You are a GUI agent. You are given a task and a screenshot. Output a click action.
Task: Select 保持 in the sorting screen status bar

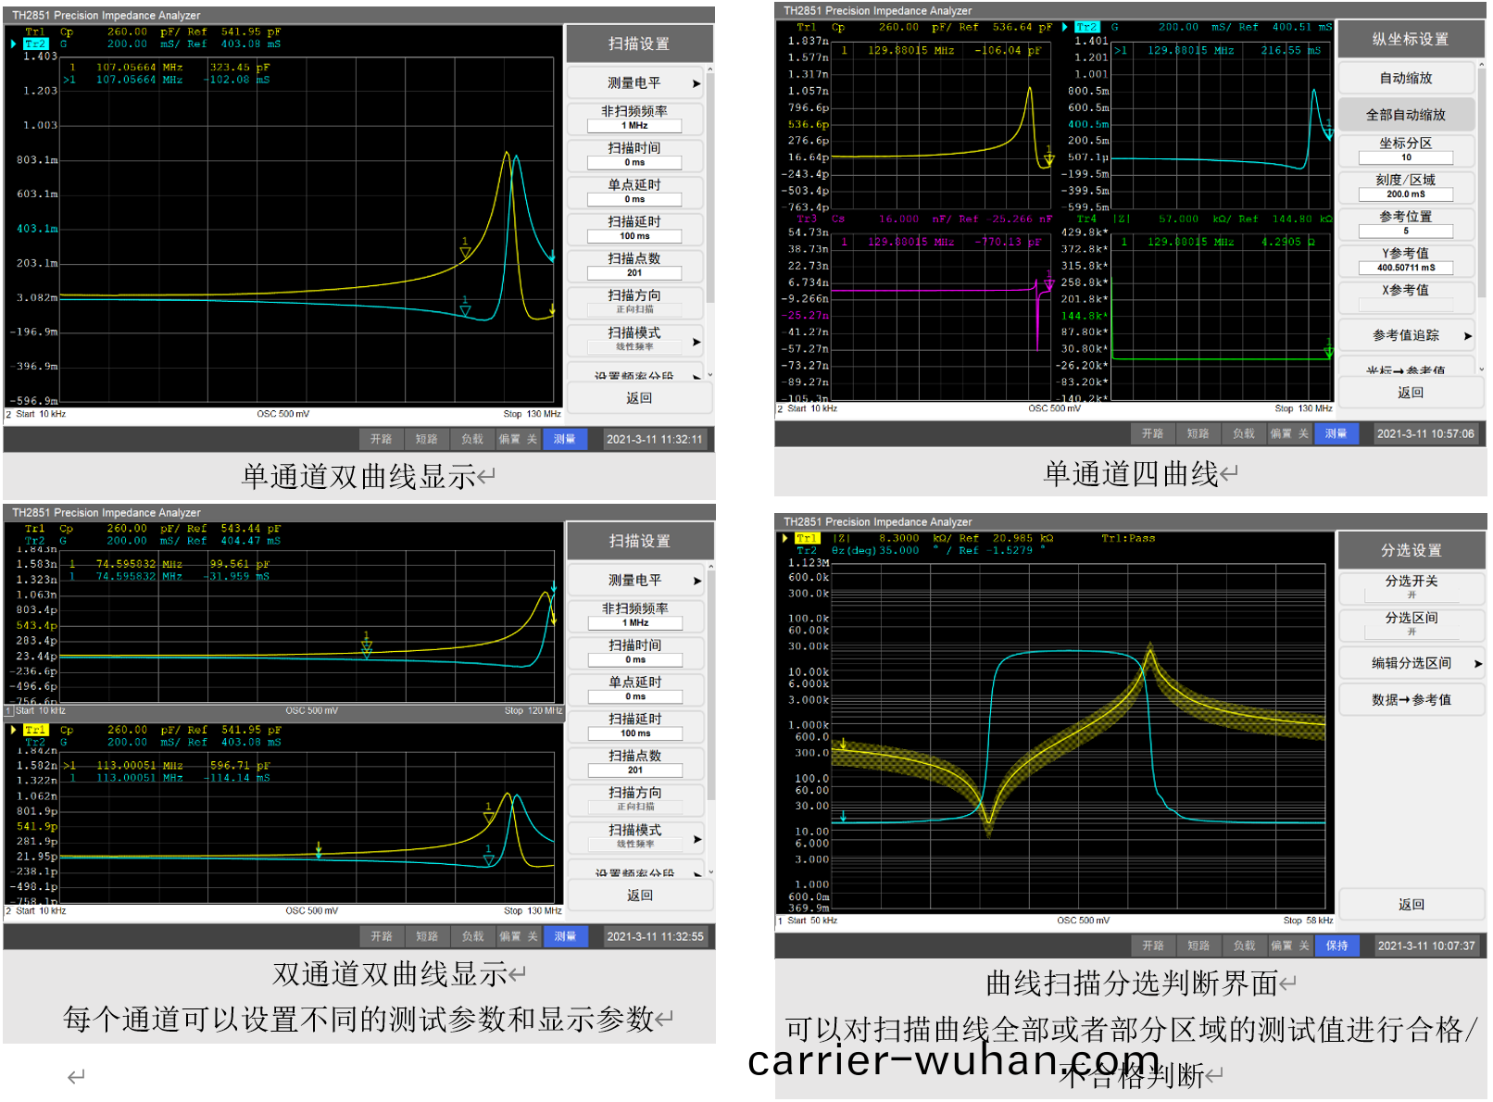1336,945
